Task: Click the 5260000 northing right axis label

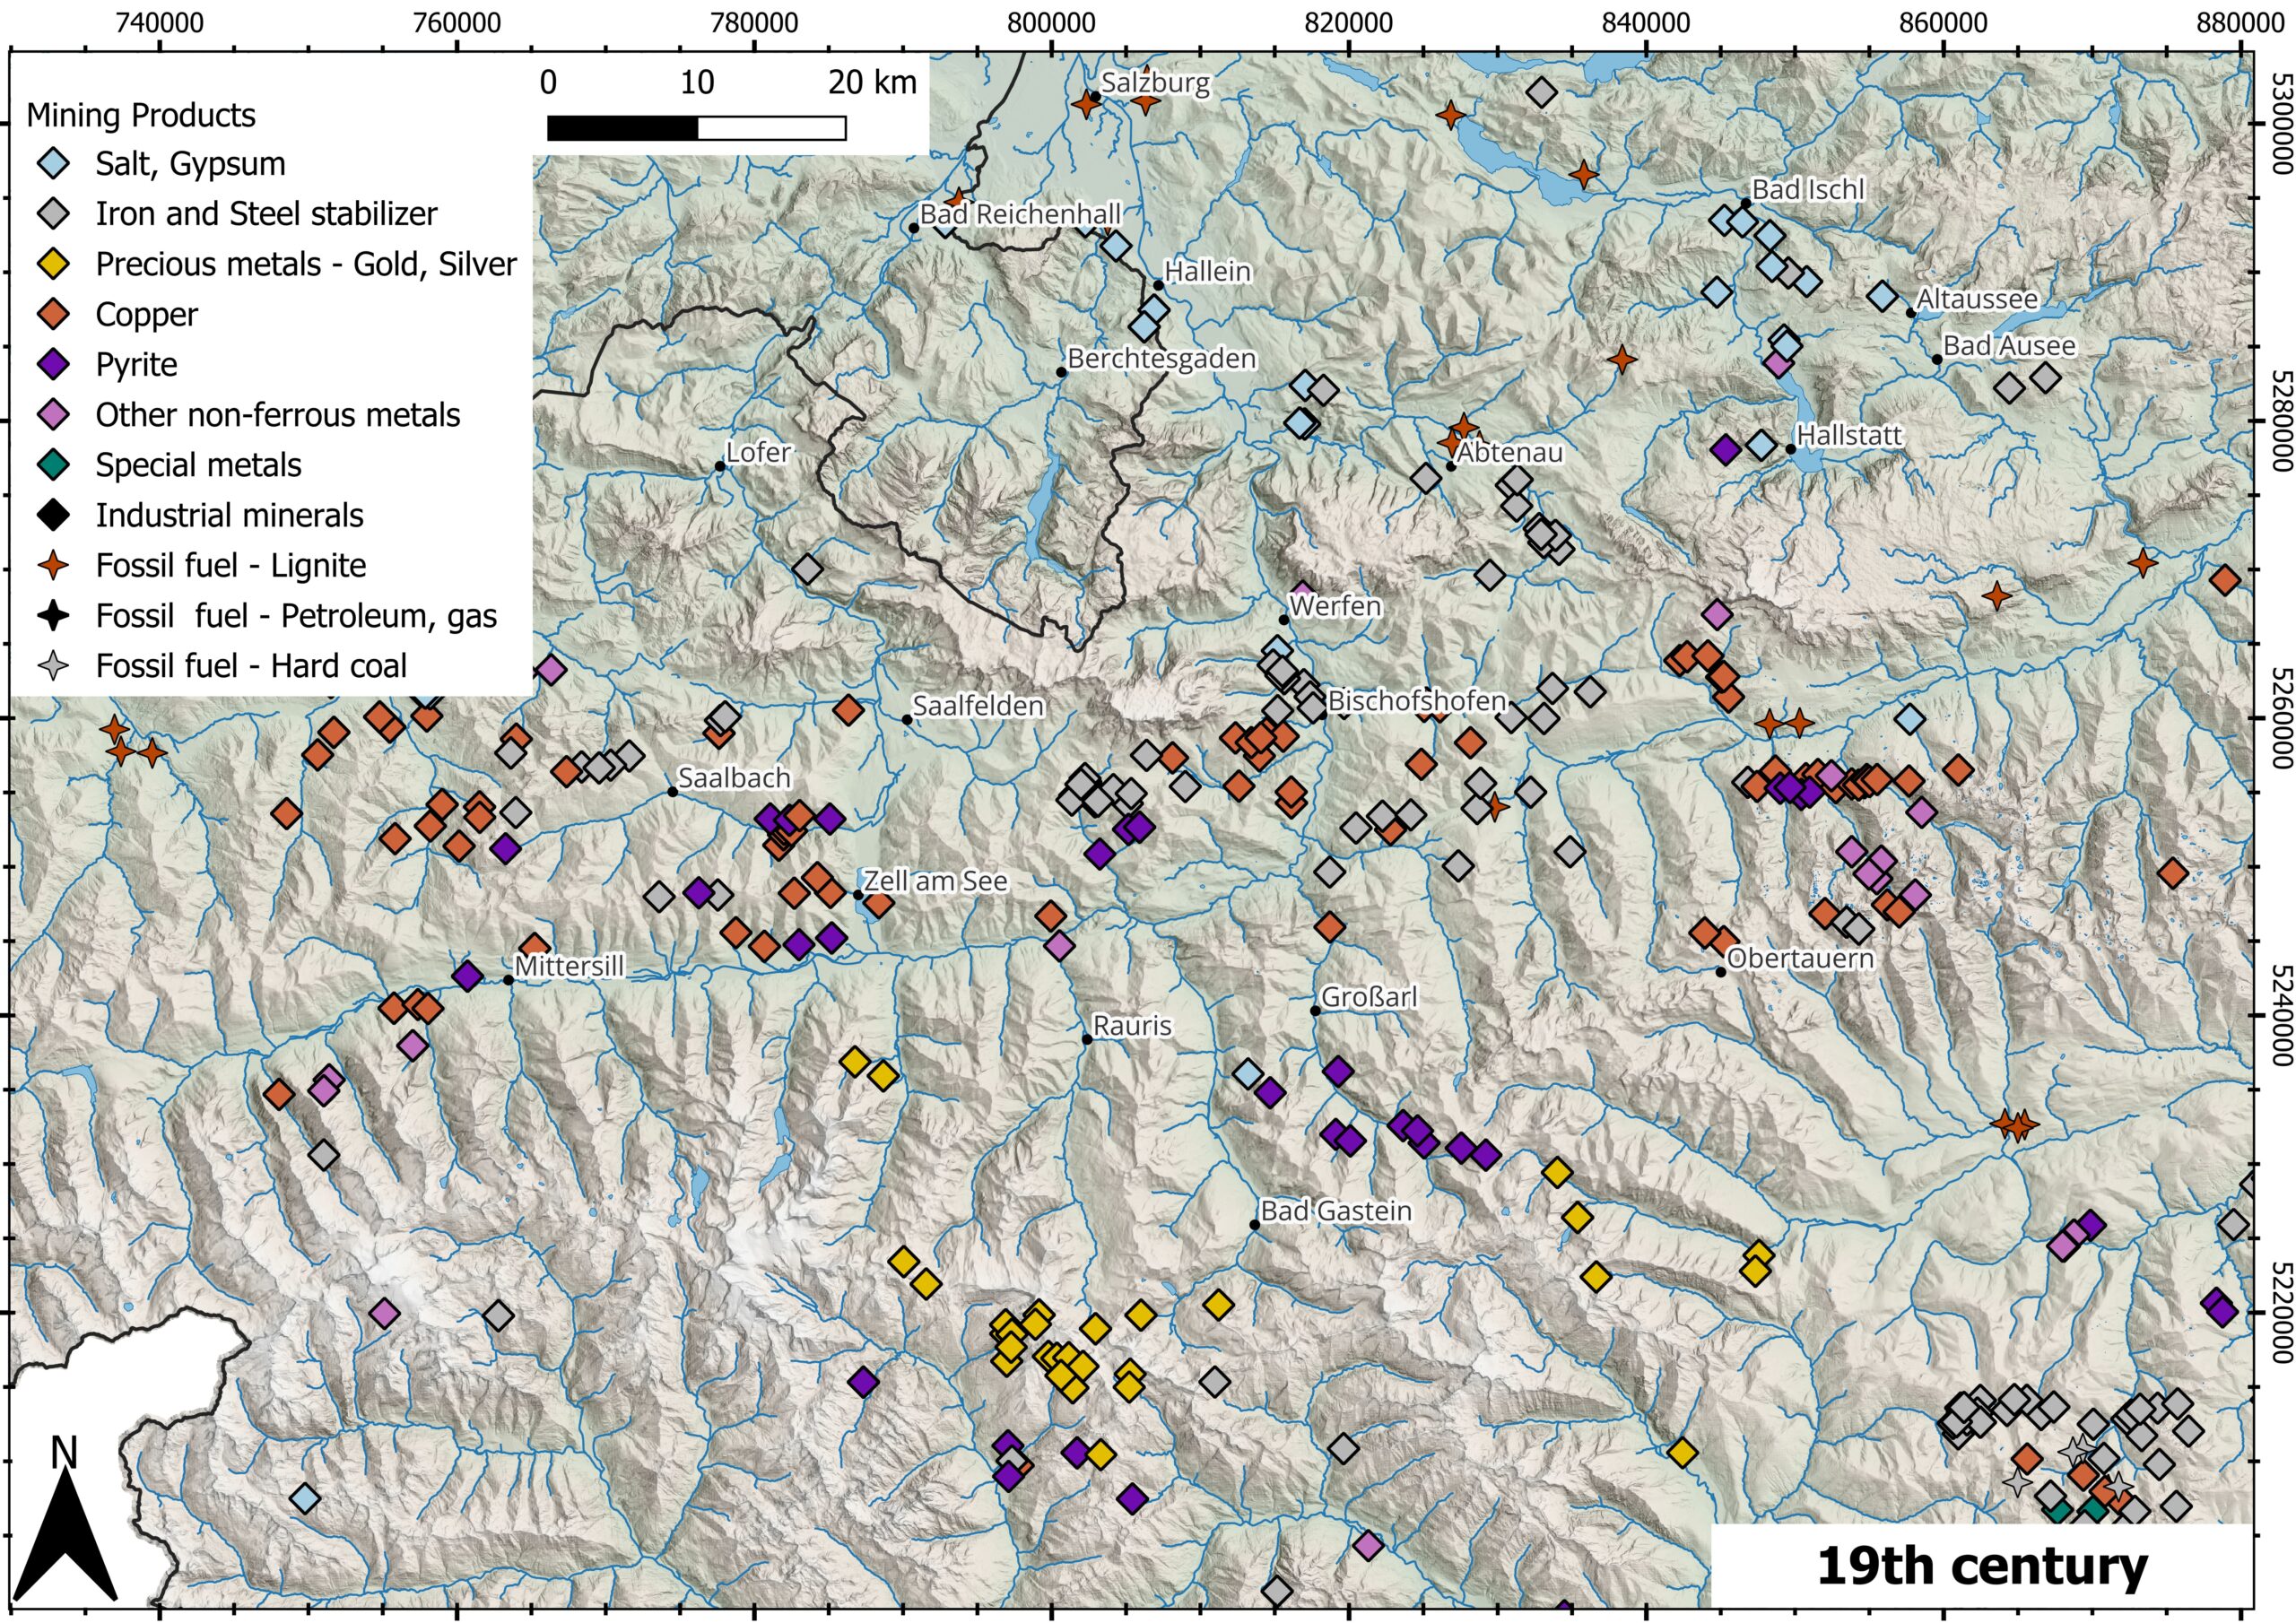Action: click(x=2280, y=717)
